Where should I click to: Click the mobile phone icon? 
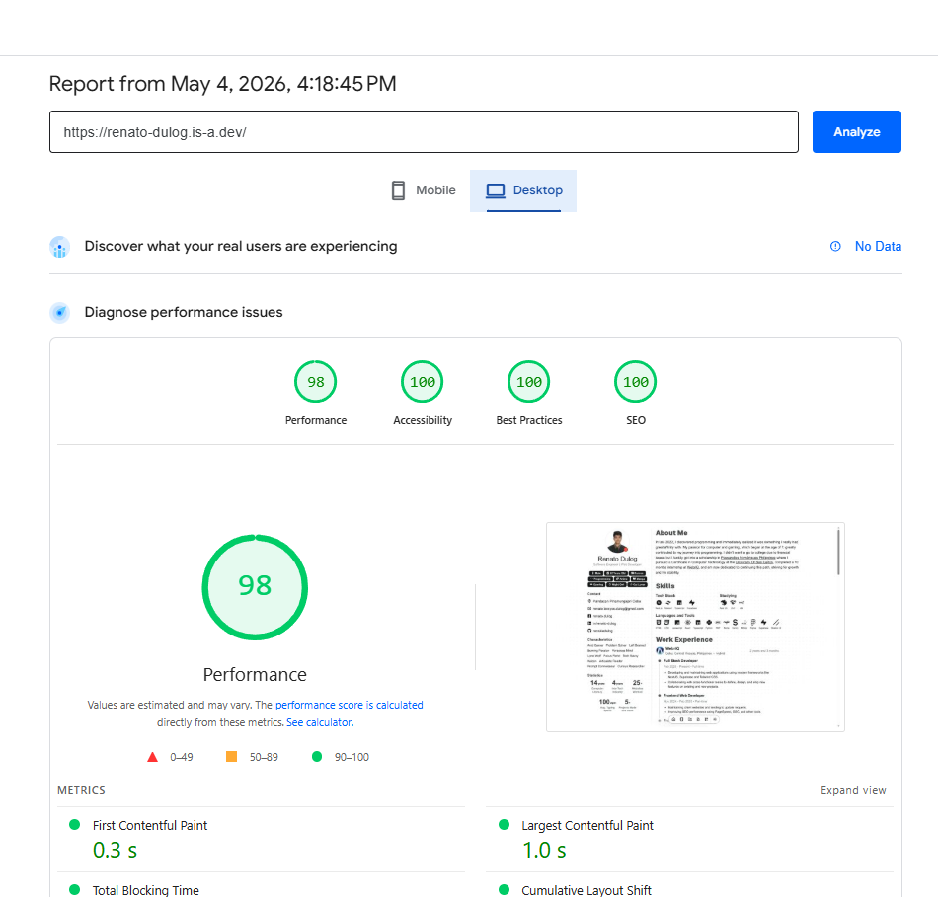(399, 190)
